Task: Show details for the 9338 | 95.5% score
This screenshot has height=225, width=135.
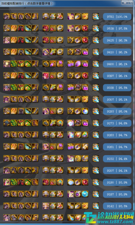Action: point(117,88)
